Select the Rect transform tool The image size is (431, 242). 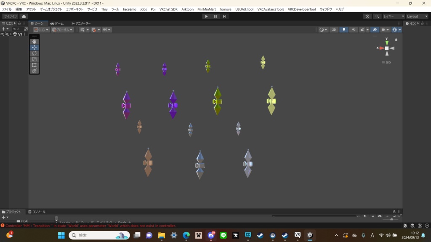(x=35, y=65)
